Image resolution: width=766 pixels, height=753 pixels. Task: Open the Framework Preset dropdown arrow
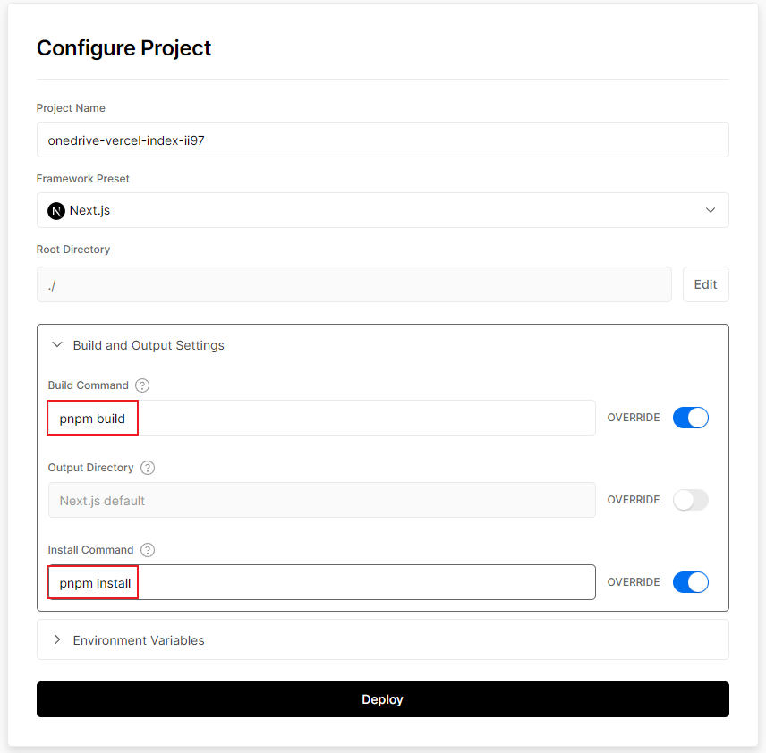pyautogui.click(x=711, y=210)
